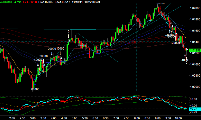Click the red M2 level label
Screen dimensions: 201x120
[134, 42]
